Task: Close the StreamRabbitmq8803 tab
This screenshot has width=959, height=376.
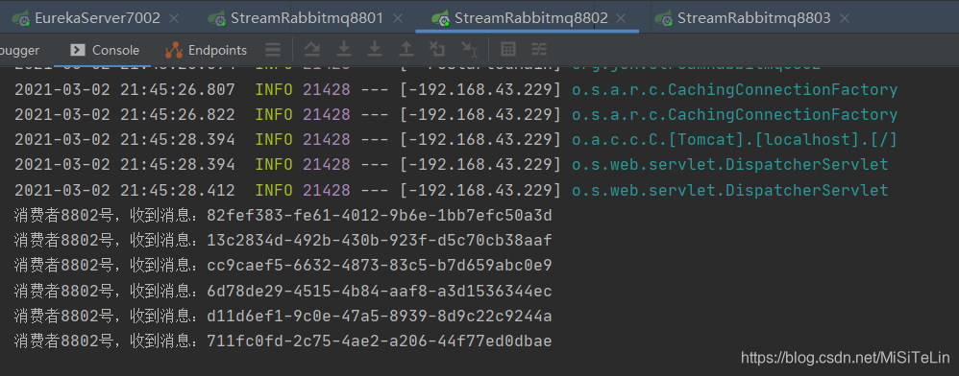Action: click(x=845, y=18)
